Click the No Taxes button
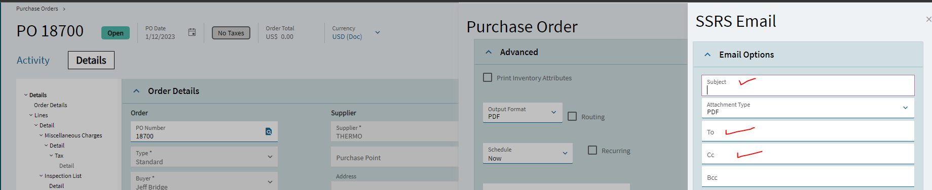This screenshot has width=932, height=190. pos(231,33)
